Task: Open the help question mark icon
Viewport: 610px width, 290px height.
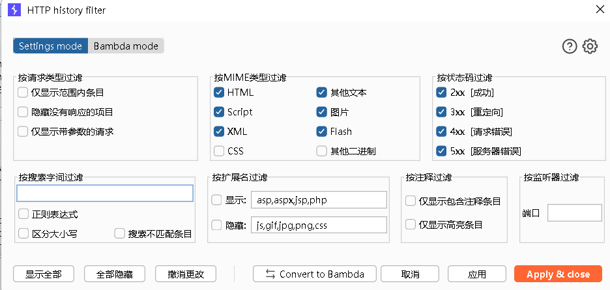Action: 570,46
